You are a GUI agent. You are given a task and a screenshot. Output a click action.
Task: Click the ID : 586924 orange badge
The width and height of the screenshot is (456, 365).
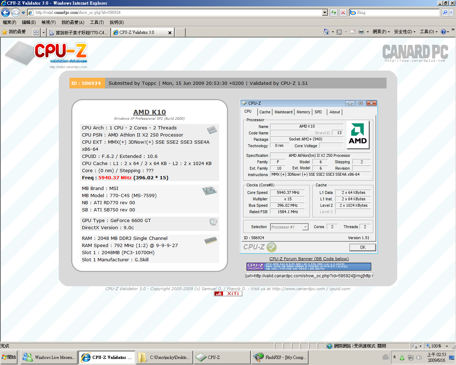tap(87, 83)
